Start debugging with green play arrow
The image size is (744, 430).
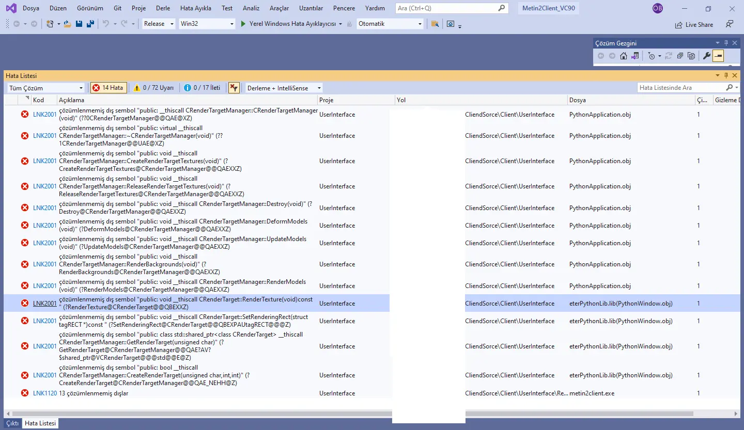244,24
